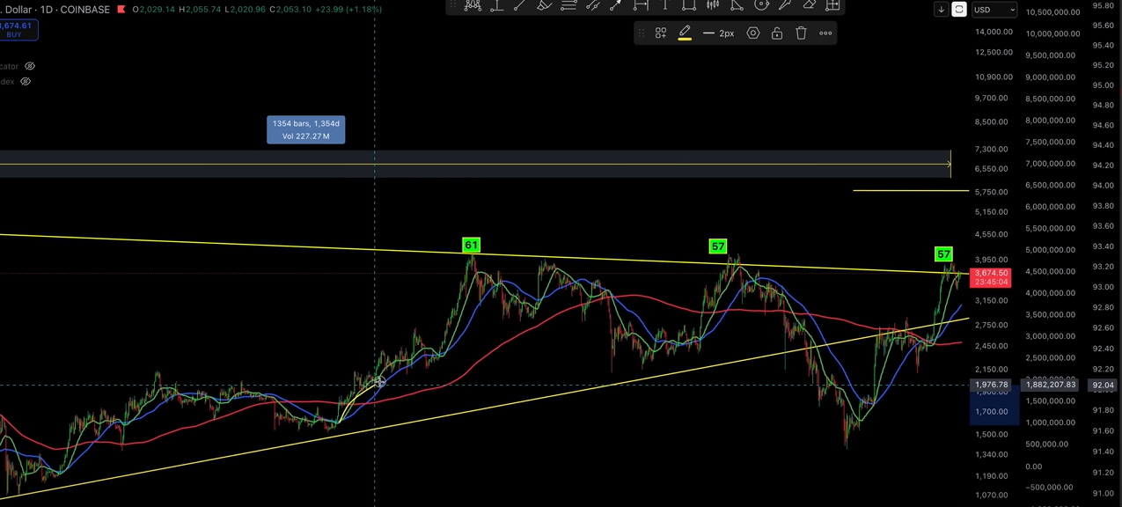Select the table grid tool

832,5
